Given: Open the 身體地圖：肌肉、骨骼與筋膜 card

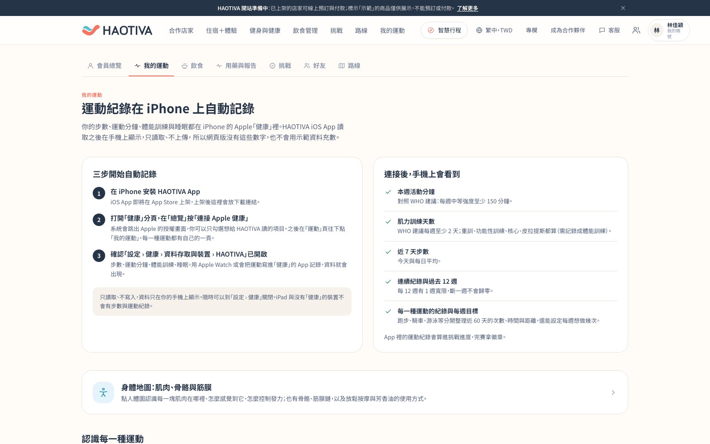Looking at the screenshot, I should [355, 392].
